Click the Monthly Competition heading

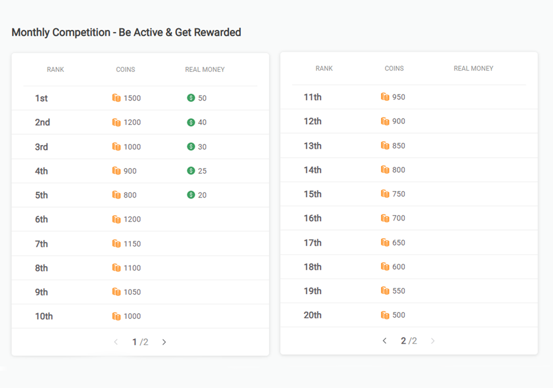click(x=126, y=32)
